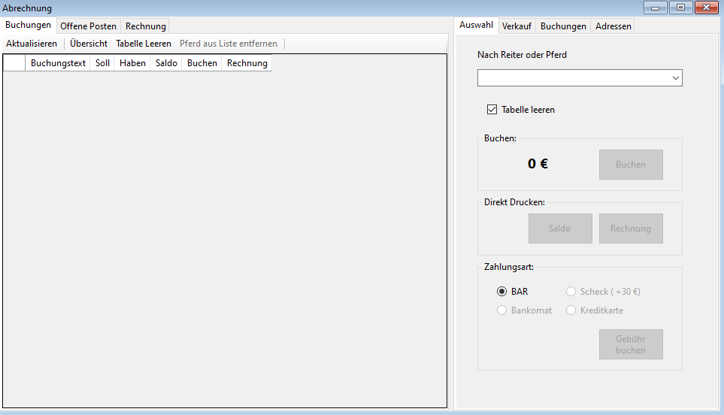
Task: Select the Bankomat radio button
Action: [502, 310]
